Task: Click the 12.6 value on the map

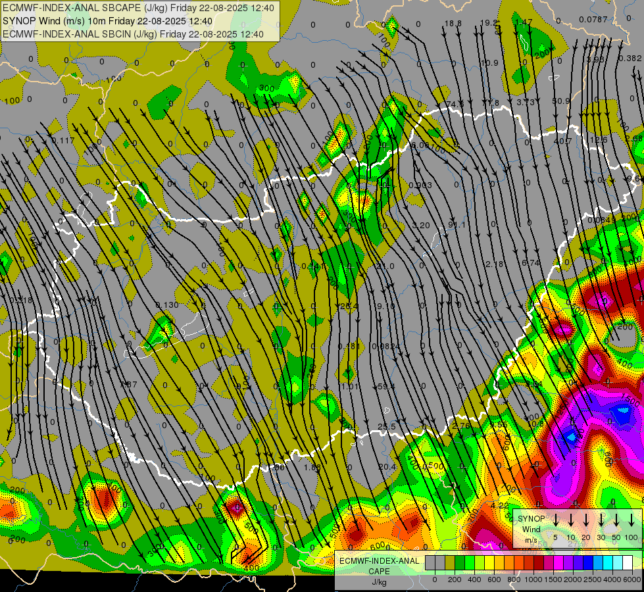Action: (x=599, y=140)
